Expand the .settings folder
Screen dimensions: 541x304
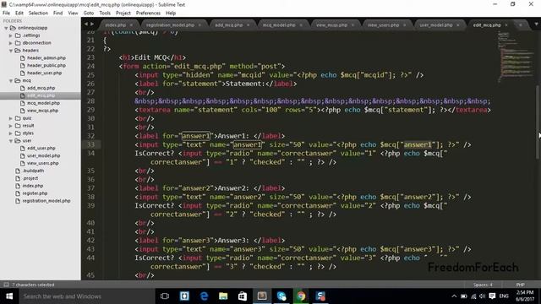(x=11, y=35)
